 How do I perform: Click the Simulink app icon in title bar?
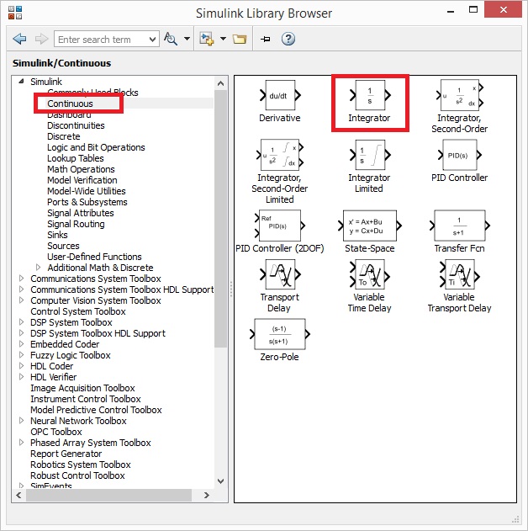coord(15,13)
